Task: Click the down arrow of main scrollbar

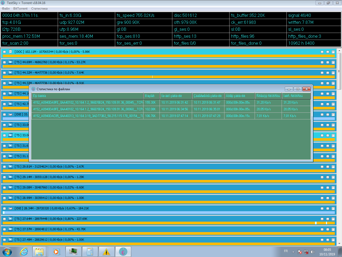Action: click(x=339, y=244)
